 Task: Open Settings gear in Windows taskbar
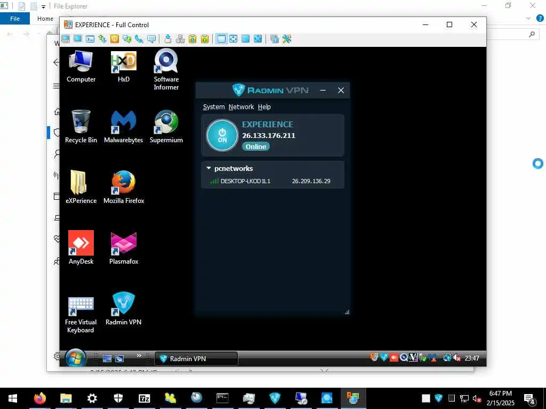pyautogui.click(x=92, y=398)
